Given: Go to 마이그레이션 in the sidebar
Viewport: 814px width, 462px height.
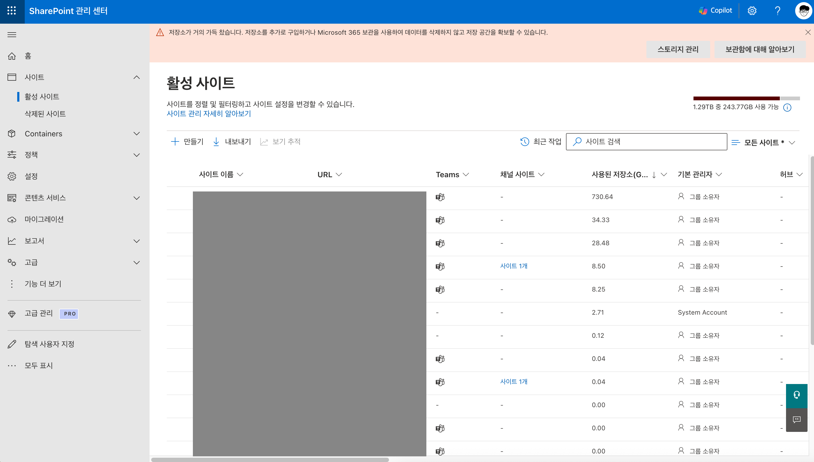Looking at the screenshot, I should pos(44,219).
